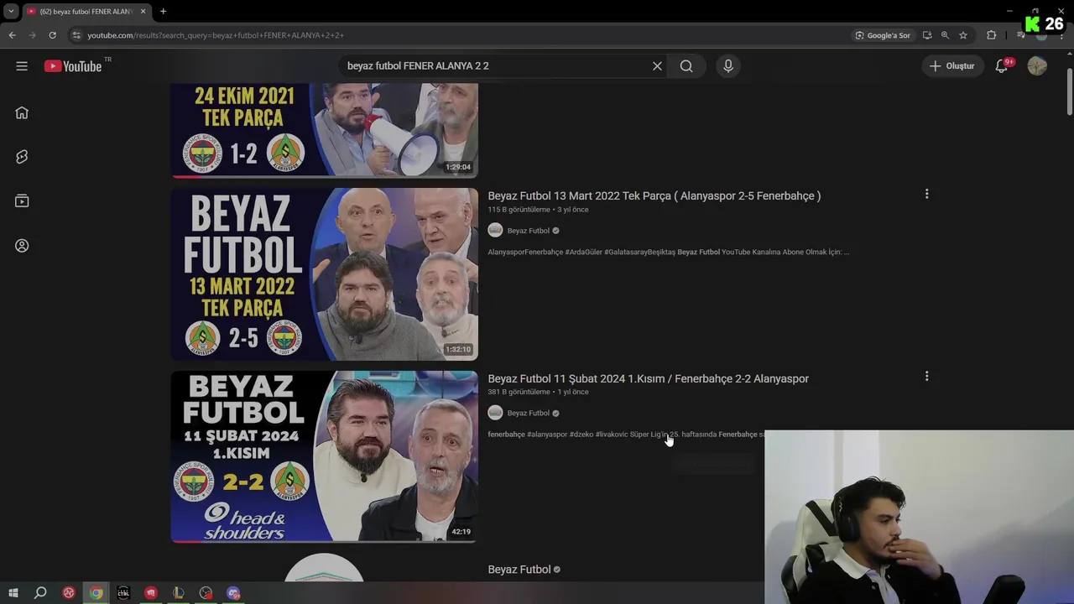Open Subscriptions in the left sidebar

(22, 201)
